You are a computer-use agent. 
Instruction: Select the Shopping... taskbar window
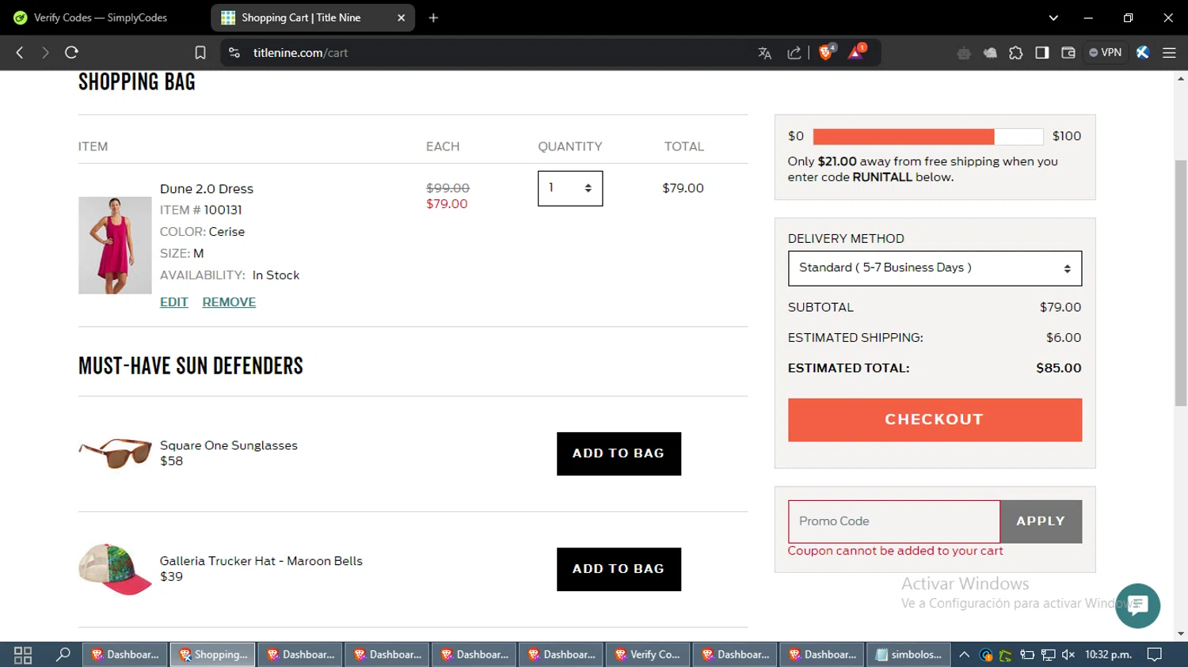212,654
